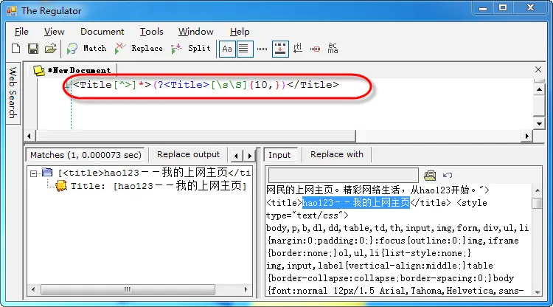Viewport: 553px width, 307px height.
Task: Click highlighted hao123 text in input
Action: [x=356, y=203]
